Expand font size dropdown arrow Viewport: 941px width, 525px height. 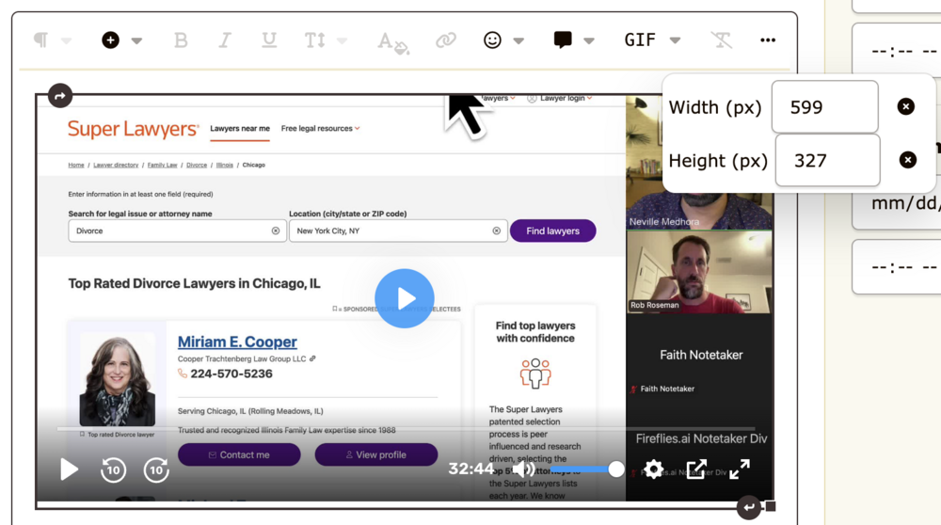[x=343, y=40]
